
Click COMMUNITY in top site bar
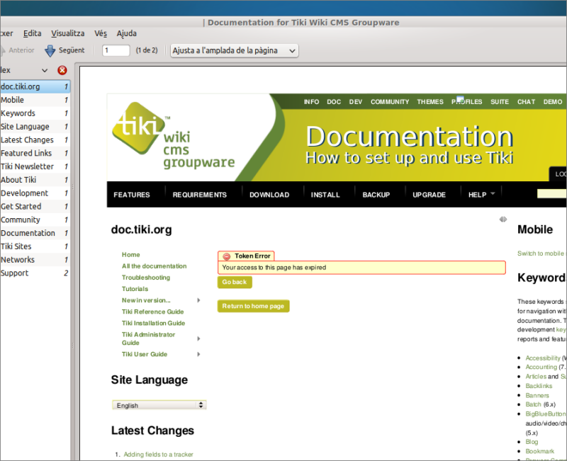[x=390, y=102]
